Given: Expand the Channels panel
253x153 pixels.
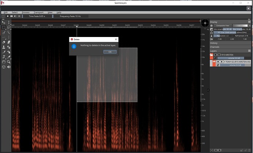Looking at the screenshot, I should point(230,47).
